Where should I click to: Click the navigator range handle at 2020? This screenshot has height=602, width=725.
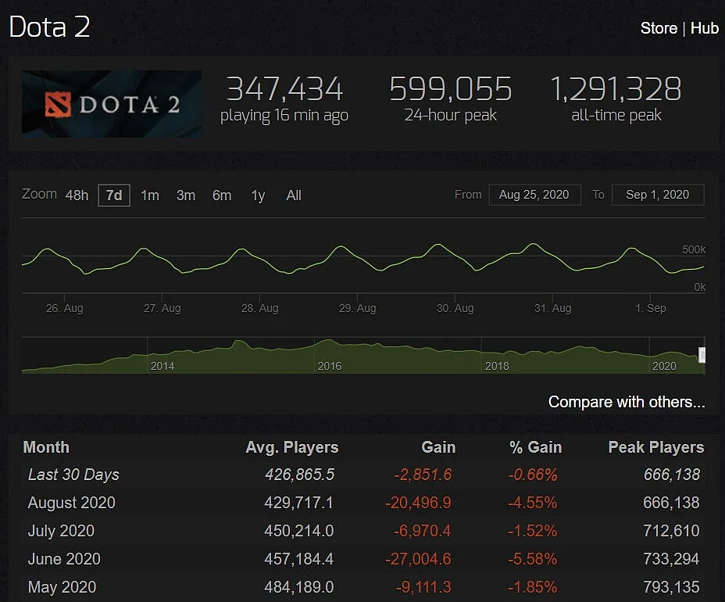pos(702,356)
